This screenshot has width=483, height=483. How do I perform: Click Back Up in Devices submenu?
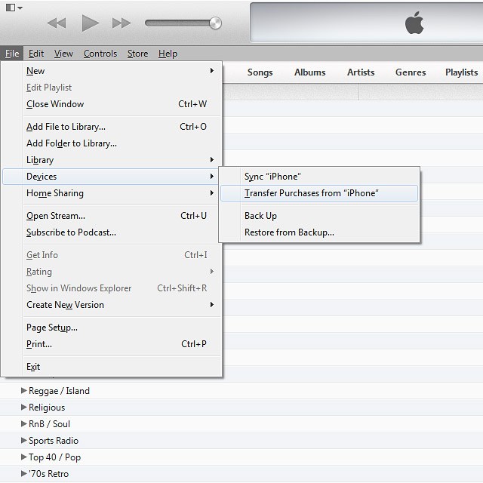click(x=260, y=216)
